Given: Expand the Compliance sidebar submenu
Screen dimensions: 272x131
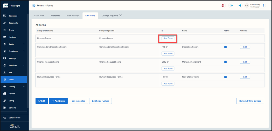Looking at the screenshot, I should tap(24, 51).
